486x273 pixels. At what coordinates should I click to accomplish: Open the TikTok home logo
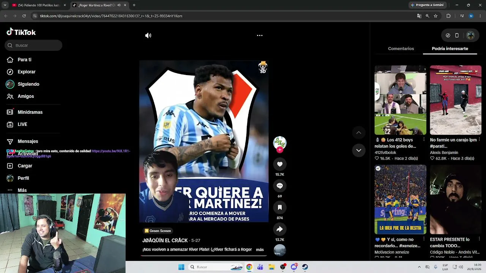pyautogui.click(x=21, y=32)
